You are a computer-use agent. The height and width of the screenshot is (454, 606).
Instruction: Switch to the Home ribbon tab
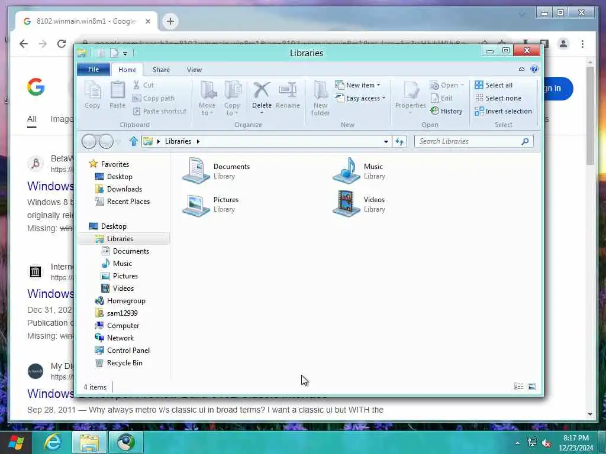[127, 70]
